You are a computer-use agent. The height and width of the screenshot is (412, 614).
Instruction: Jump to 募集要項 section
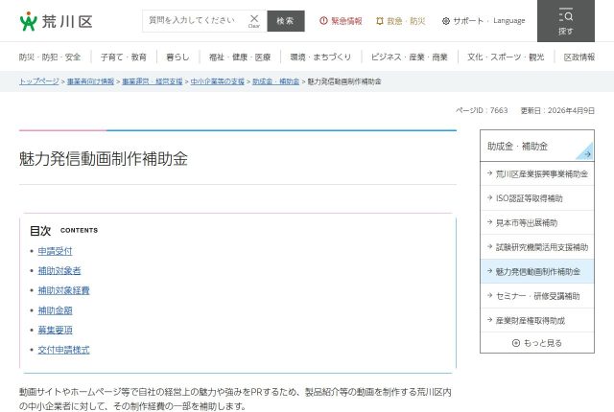pyautogui.click(x=55, y=330)
